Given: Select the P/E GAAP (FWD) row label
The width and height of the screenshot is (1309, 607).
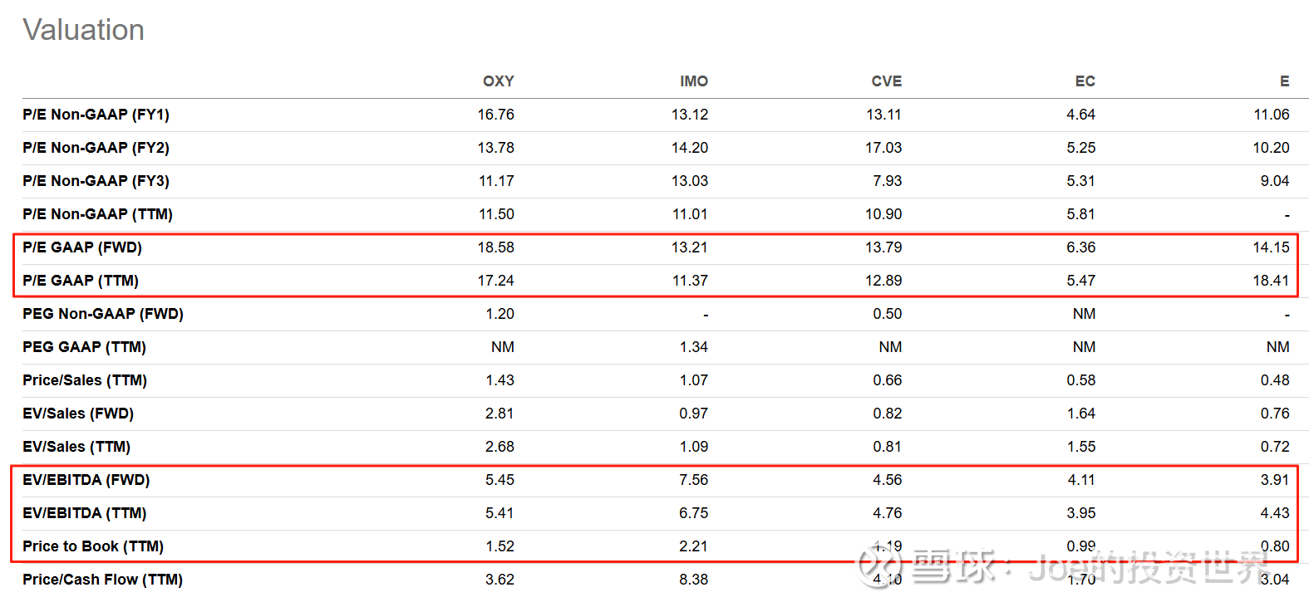Looking at the screenshot, I should (x=82, y=247).
